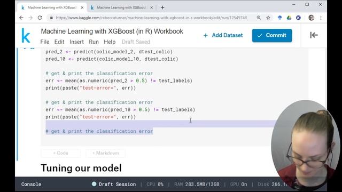Open the zoom magnifier in address bar
The image size is (342, 192).
(x=259, y=18)
